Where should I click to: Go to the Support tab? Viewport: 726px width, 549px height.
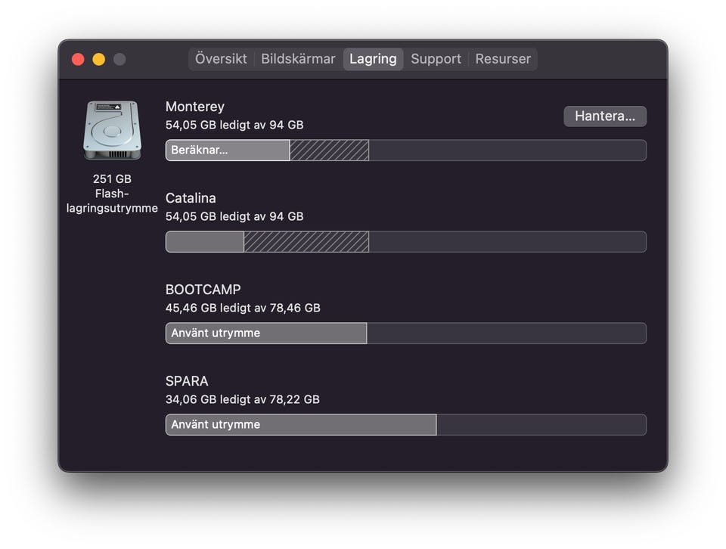(x=436, y=59)
